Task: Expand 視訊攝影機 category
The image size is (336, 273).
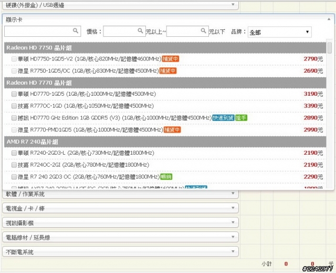Action: 120,223
